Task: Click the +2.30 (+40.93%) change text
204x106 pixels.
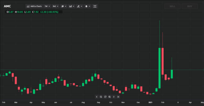Action: (49, 12)
